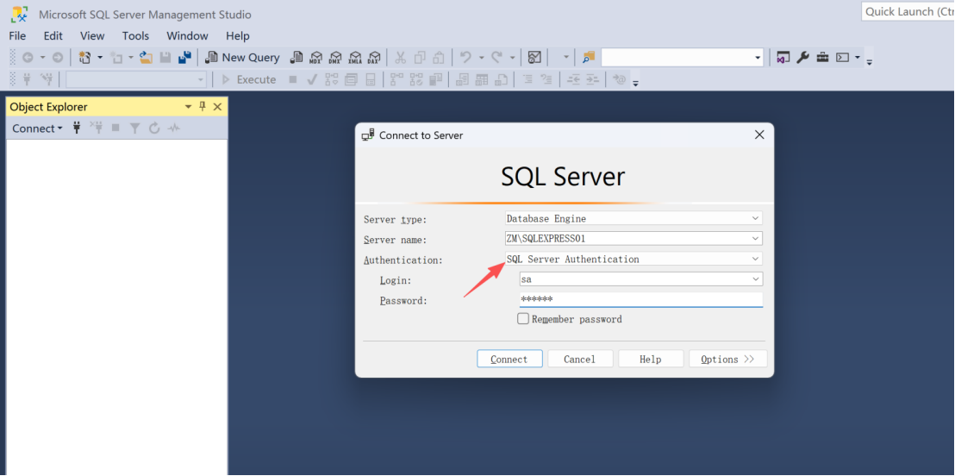Click the Find in Files icon
The image size is (955, 476).
pyautogui.click(x=588, y=57)
